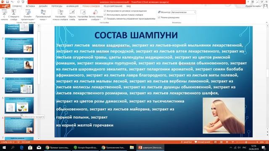Toggle the ЗАМЕТКИ (Notes) button in status bar
Viewport: 269px width, 151px height.
[x=186, y=142]
